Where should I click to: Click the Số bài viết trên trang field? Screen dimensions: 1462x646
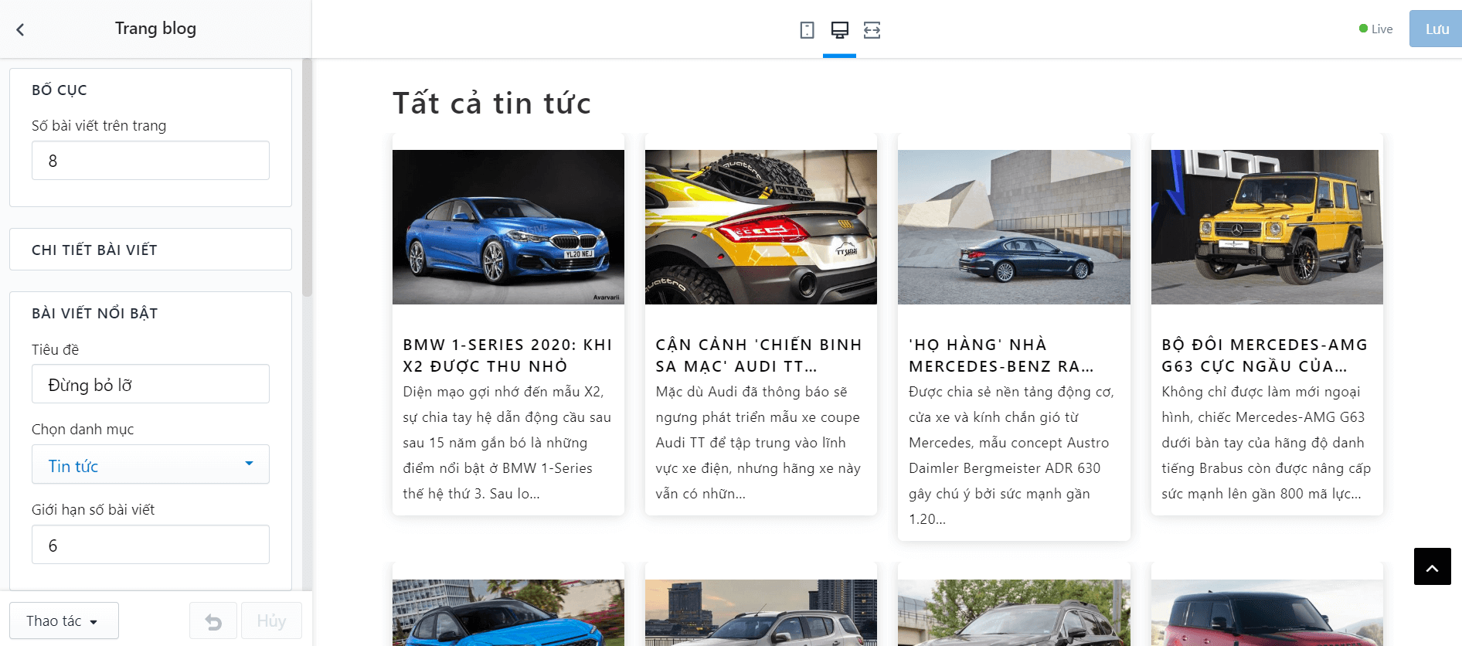(151, 161)
